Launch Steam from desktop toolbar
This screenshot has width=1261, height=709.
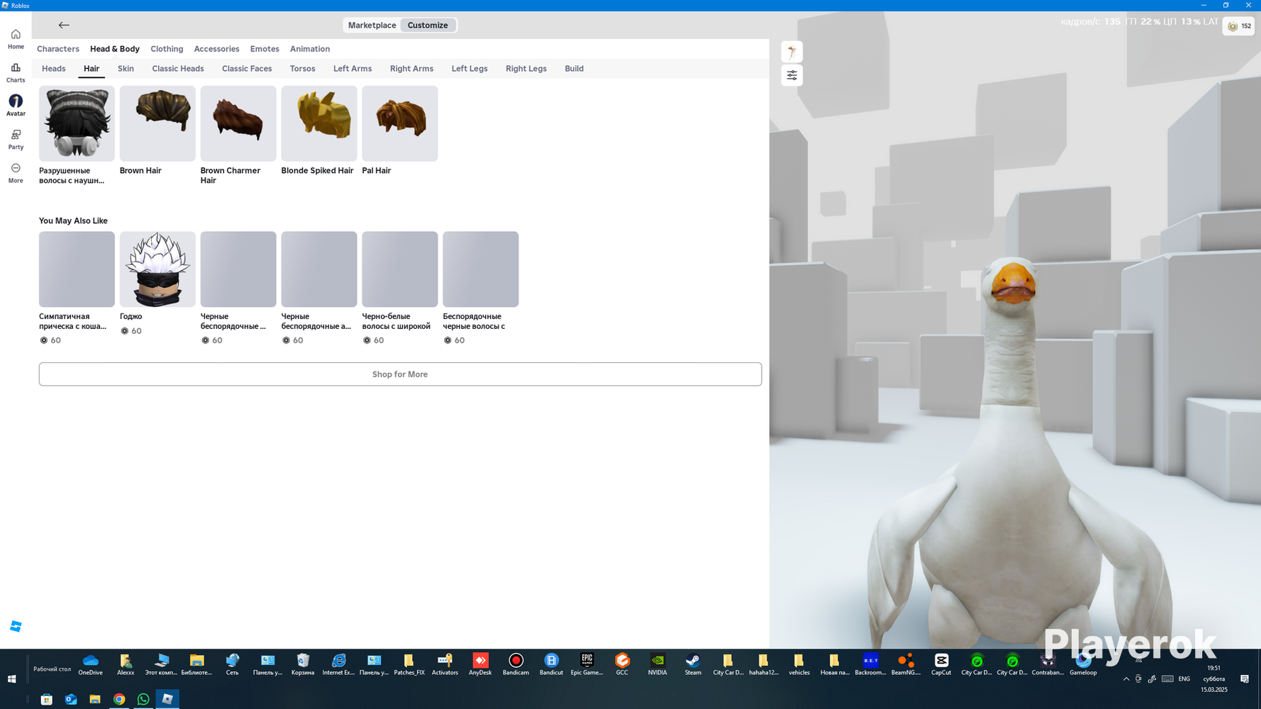pyautogui.click(x=693, y=664)
